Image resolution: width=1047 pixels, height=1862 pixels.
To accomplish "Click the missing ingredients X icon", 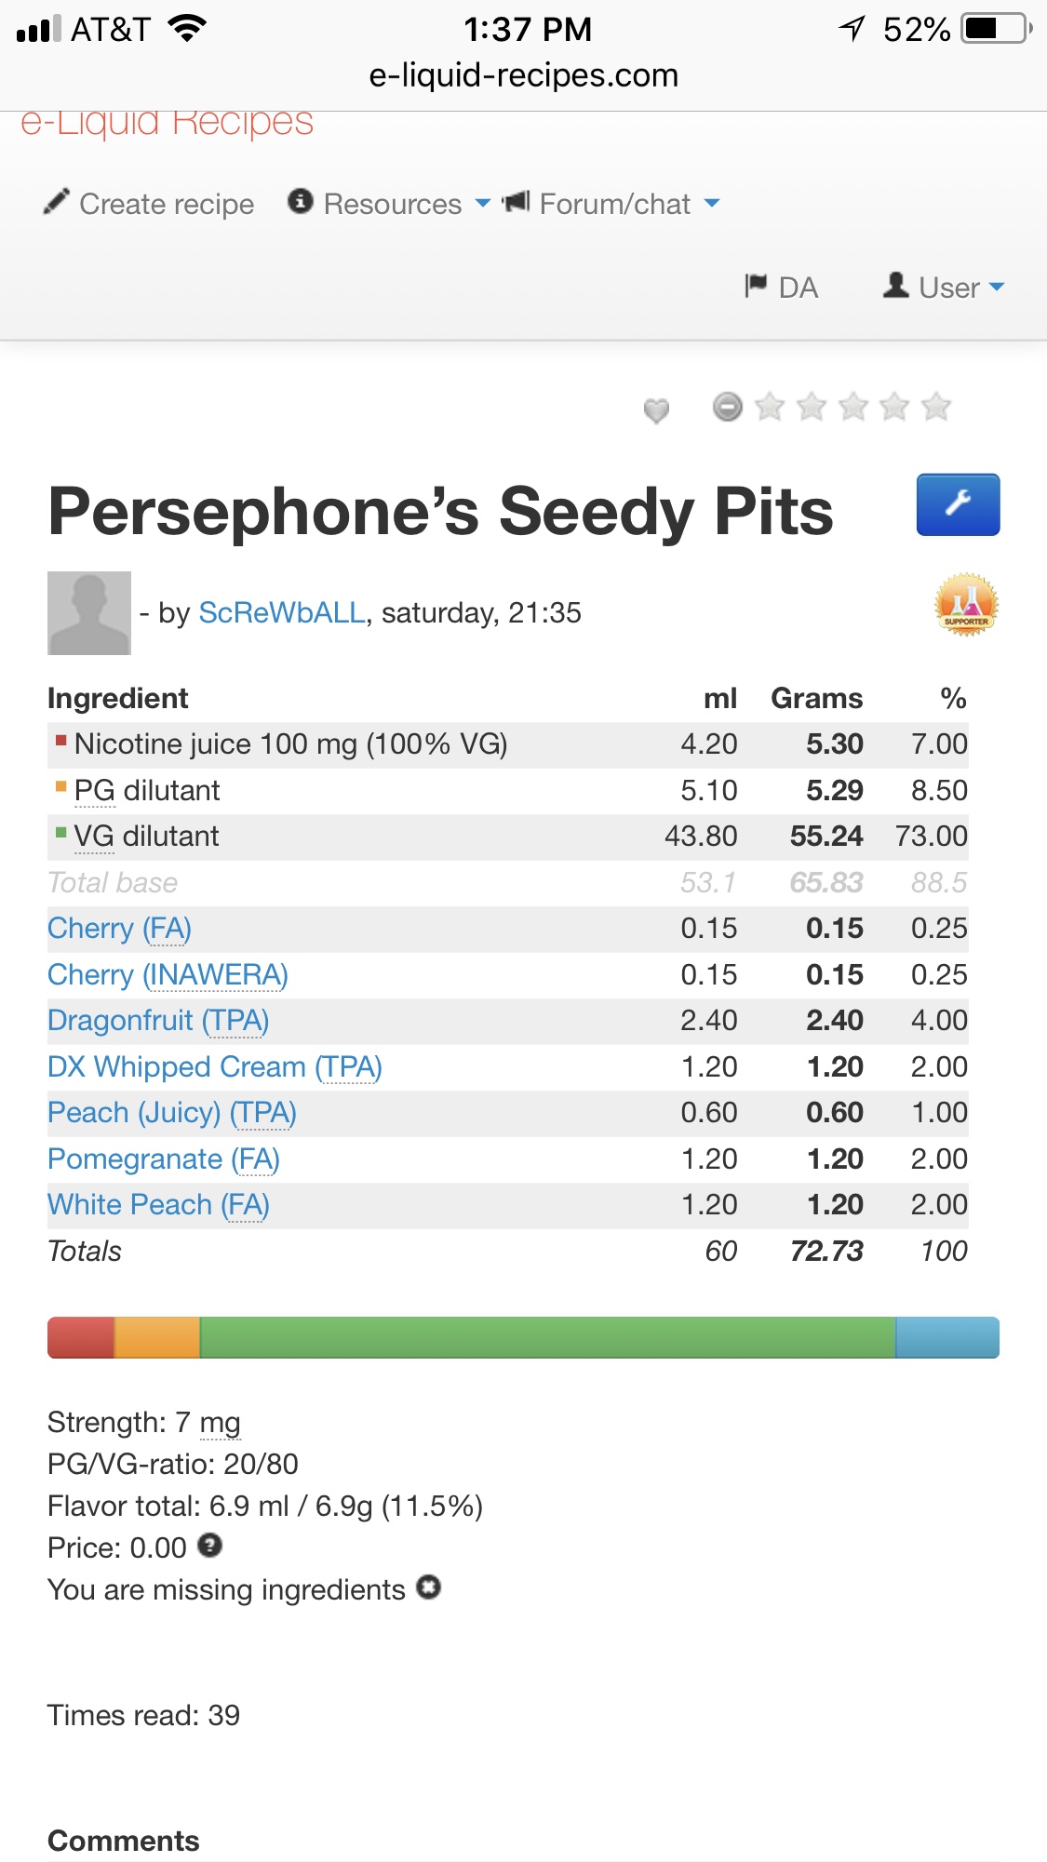I will coord(429,1588).
